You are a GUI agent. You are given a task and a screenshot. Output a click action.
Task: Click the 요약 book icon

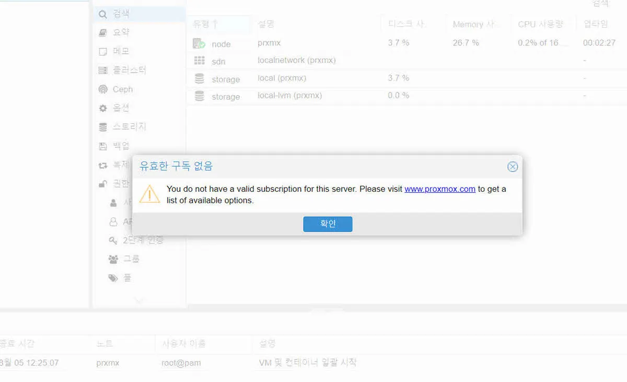pyautogui.click(x=103, y=32)
